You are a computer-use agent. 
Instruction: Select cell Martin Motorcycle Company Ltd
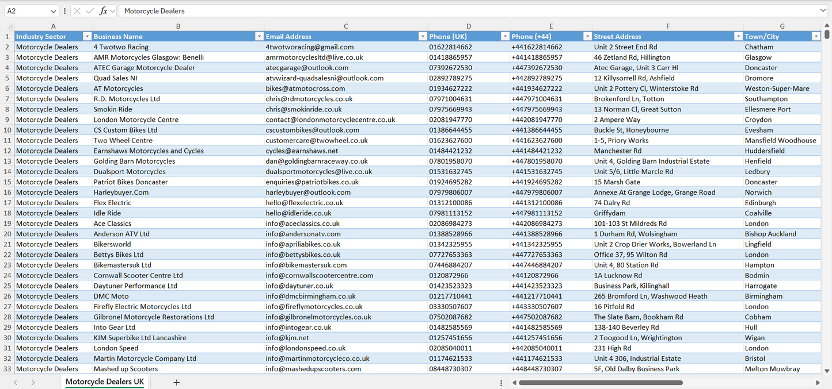click(x=178, y=359)
